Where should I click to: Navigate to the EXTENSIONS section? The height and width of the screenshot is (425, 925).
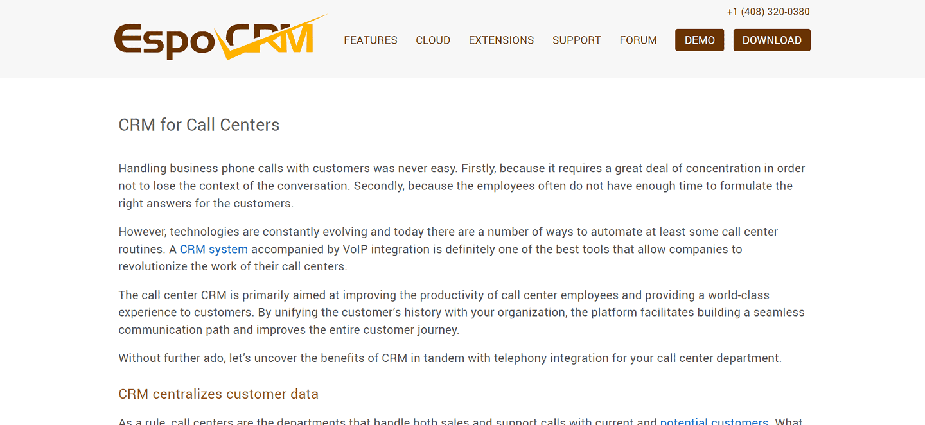tap(501, 40)
